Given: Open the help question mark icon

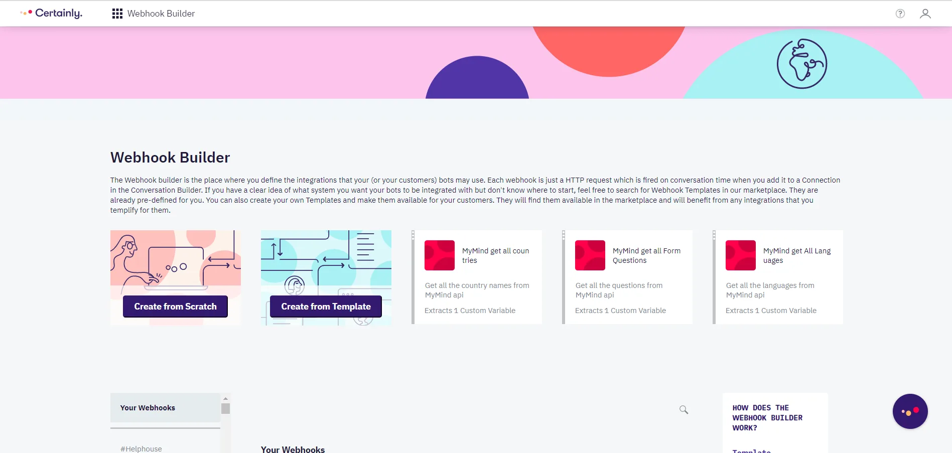Looking at the screenshot, I should pos(900,14).
